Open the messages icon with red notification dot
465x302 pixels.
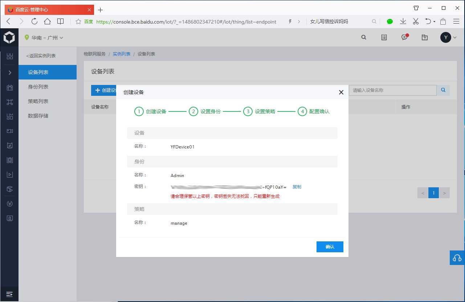404,37
